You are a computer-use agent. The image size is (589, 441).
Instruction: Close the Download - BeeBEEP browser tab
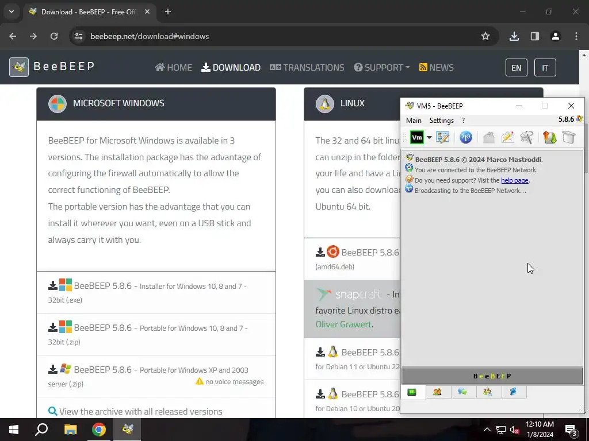[147, 11]
